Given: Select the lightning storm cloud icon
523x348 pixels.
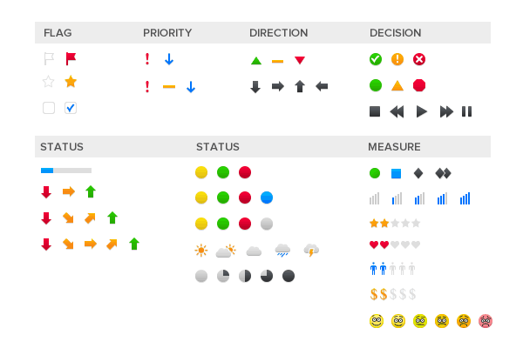Looking at the screenshot, I should 310,251.
